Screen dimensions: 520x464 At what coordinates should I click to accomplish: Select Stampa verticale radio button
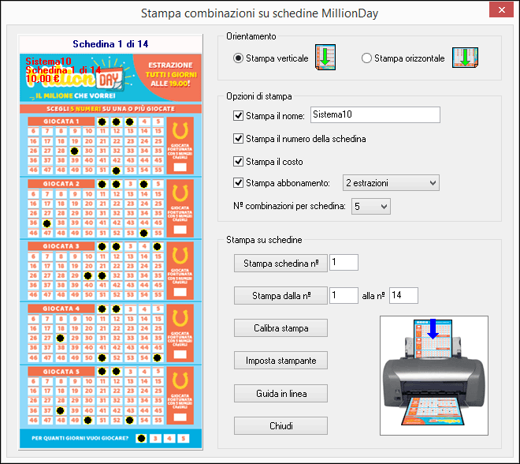(238, 58)
